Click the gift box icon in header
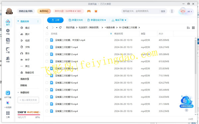Viewport: 199px width, 124px height. (x=96, y=11)
